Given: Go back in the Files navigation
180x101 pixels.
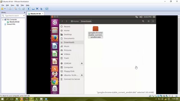Looking at the screenshot, I should point(62,21).
